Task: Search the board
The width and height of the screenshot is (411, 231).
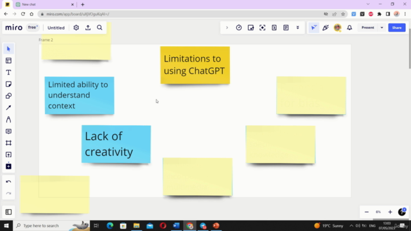Action: coord(100,28)
